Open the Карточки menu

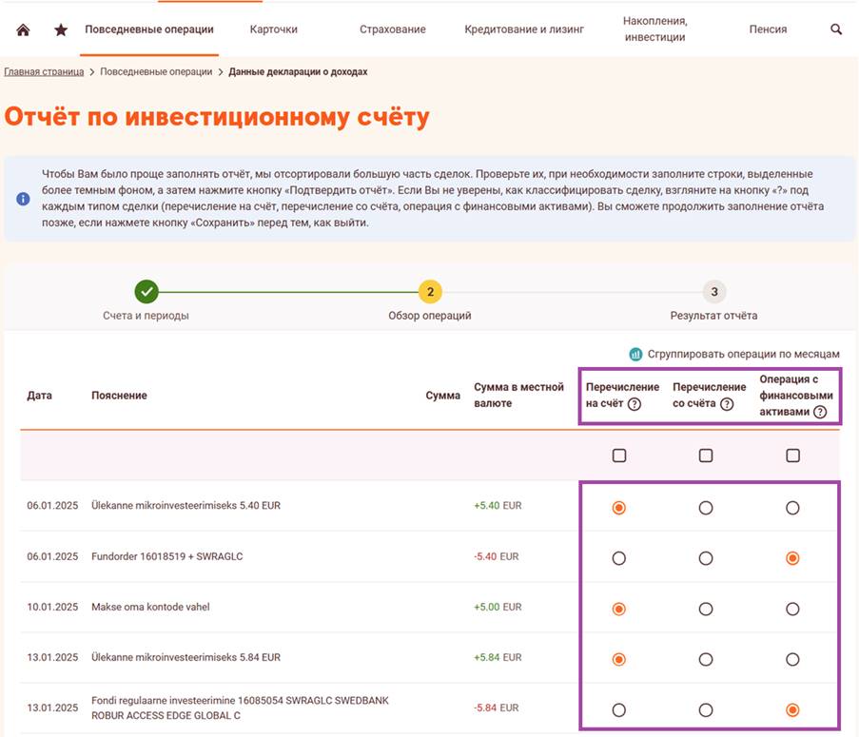[273, 29]
